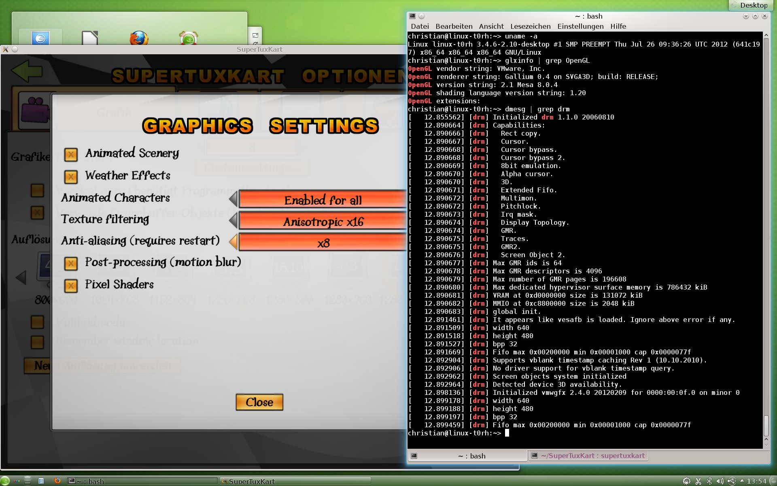
Task: Click the Anisotropic x16 spinner value
Action: click(323, 221)
